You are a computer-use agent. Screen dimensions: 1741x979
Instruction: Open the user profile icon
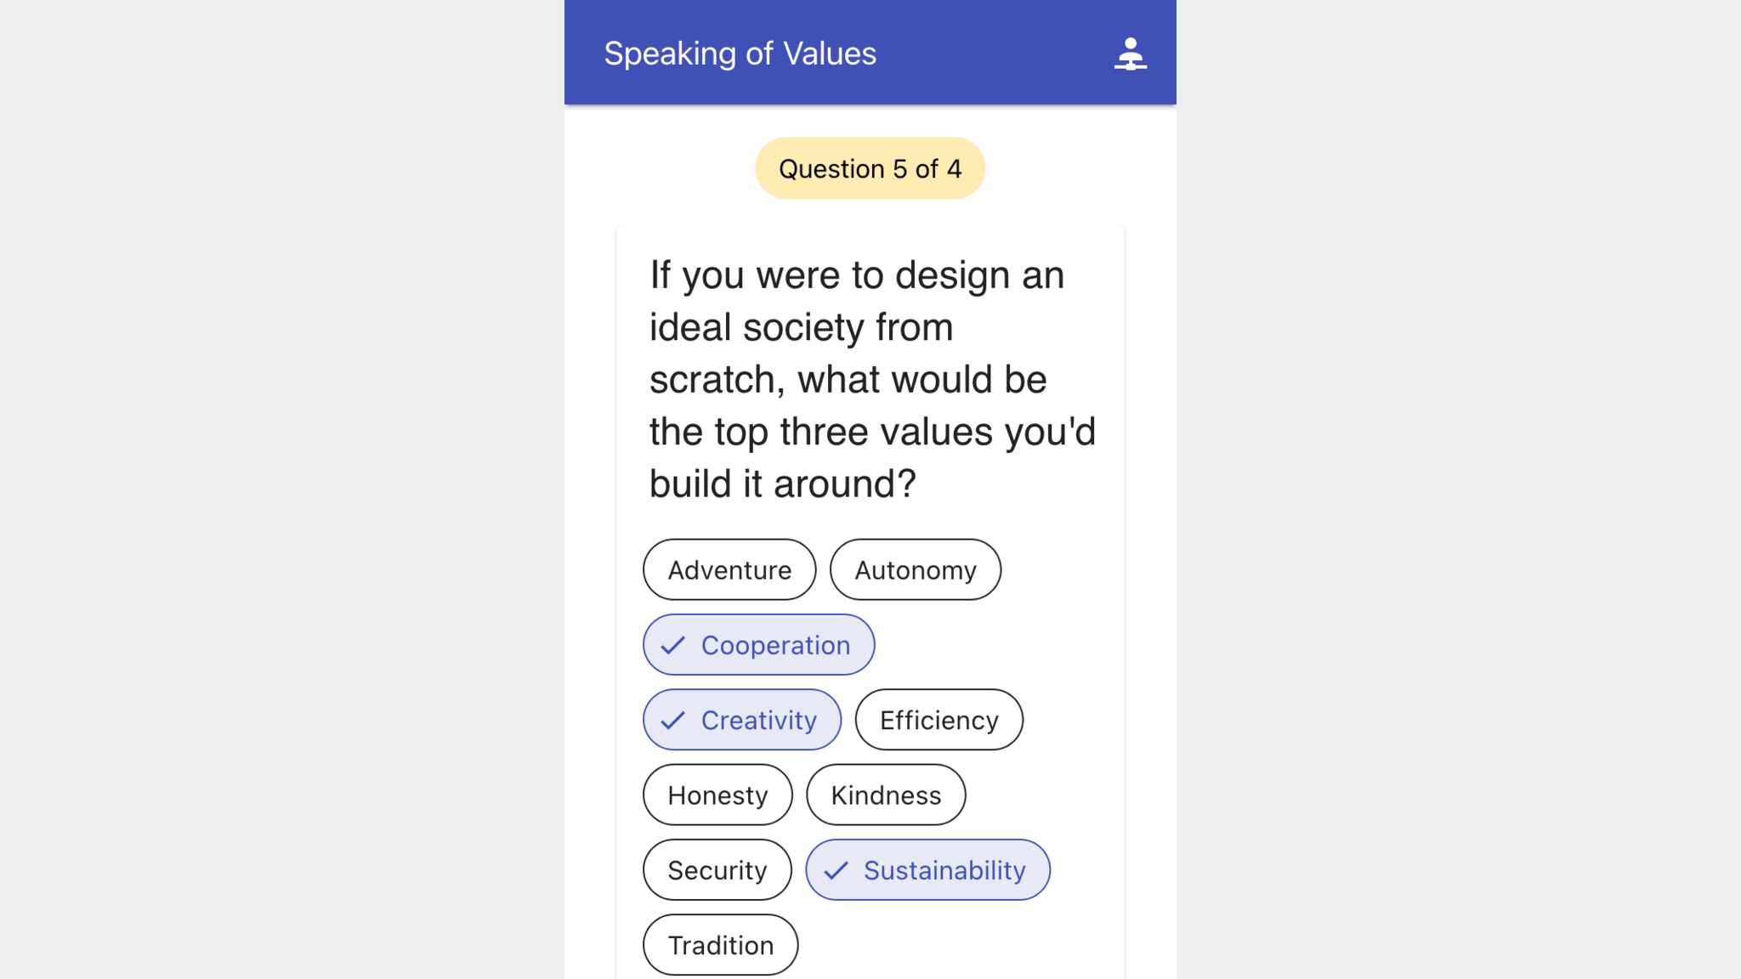pyautogui.click(x=1130, y=54)
